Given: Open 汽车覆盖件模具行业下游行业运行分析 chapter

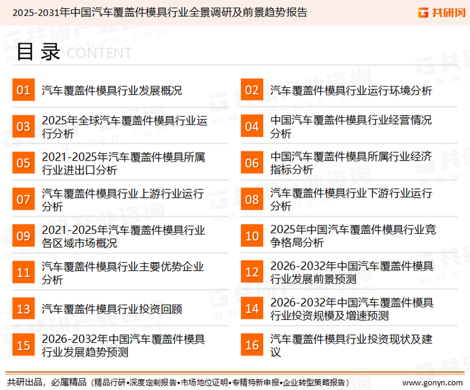Looking at the screenshot, I should [x=351, y=199].
